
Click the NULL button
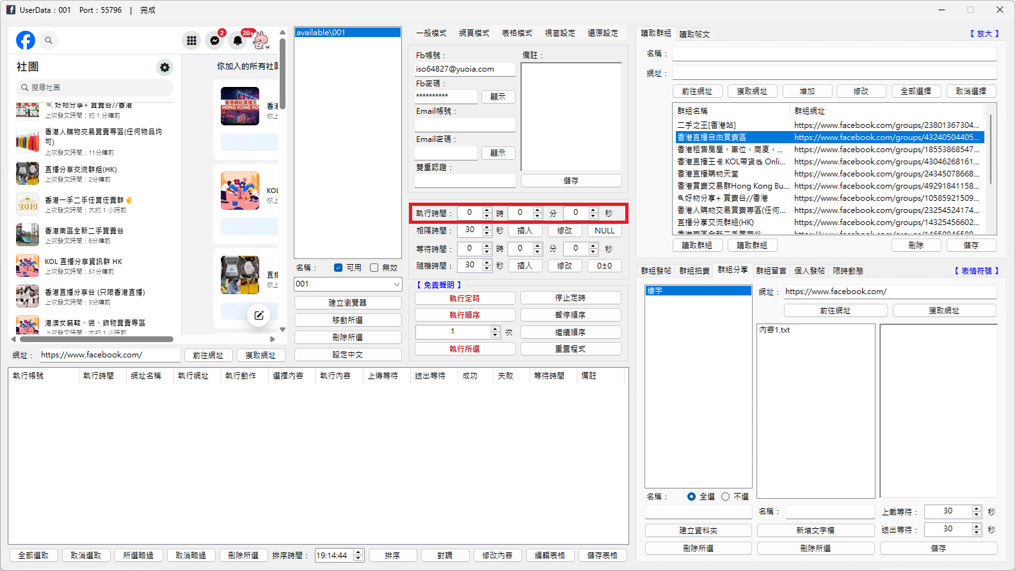pyautogui.click(x=604, y=231)
